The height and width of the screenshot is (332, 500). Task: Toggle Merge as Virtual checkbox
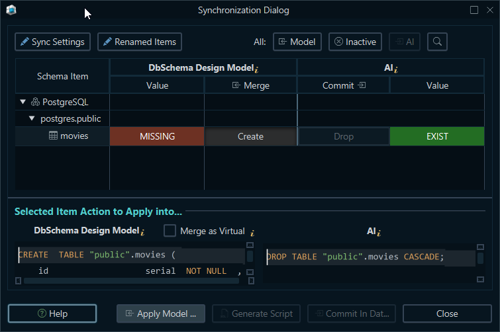coord(170,230)
